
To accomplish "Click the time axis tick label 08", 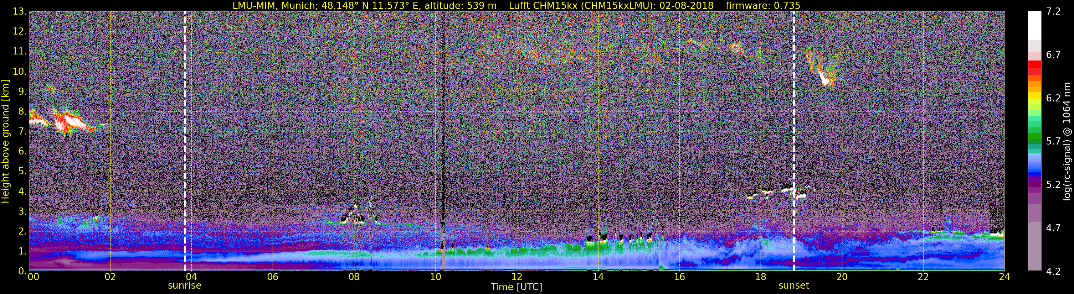I will click(354, 277).
